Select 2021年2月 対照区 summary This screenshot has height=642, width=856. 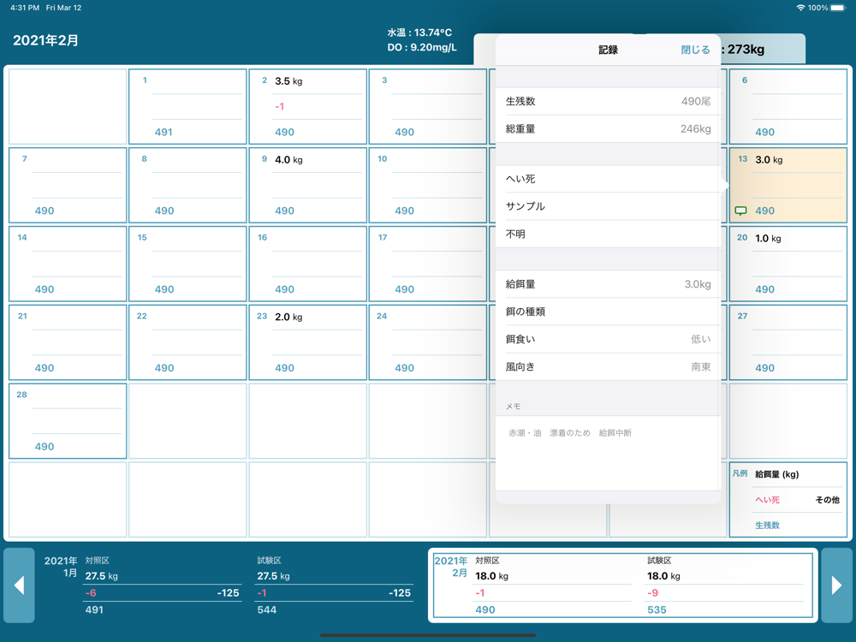(x=552, y=586)
